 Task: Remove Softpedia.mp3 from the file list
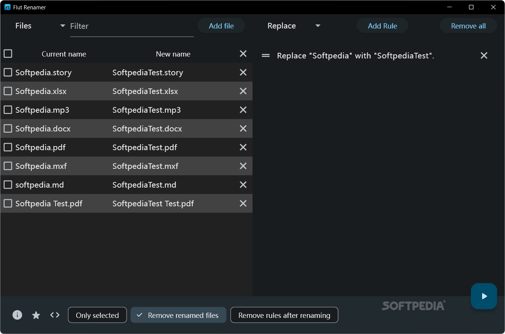(x=243, y=110)
